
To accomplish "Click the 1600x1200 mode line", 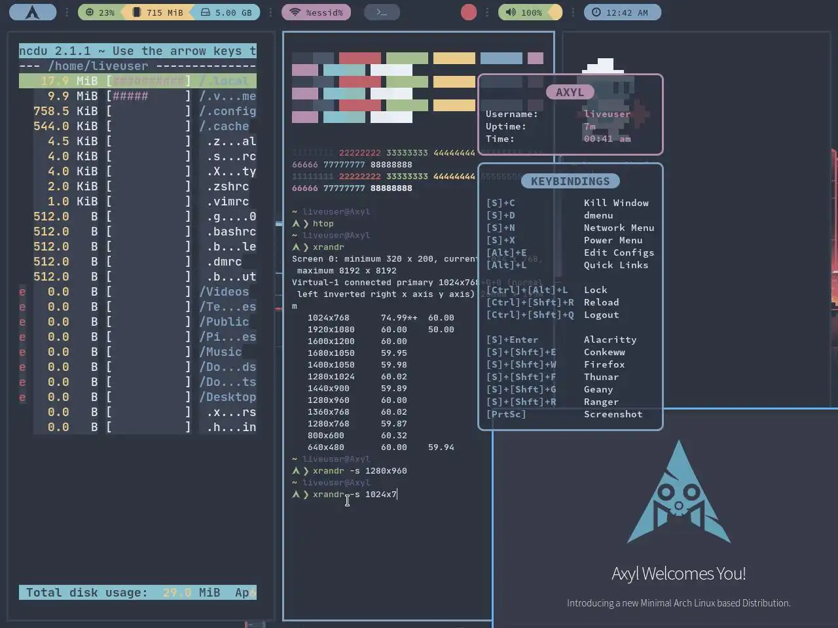I will (357, 341).
